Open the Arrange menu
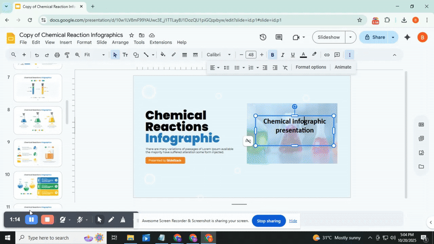434x244 pixels. click(120, 42)
